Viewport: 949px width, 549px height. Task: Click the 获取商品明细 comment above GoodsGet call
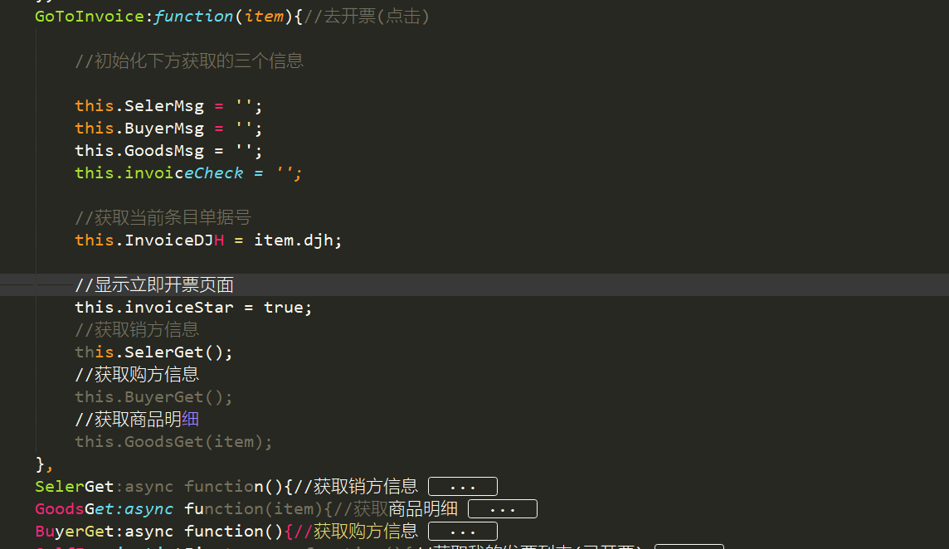(x=138, y=420)
